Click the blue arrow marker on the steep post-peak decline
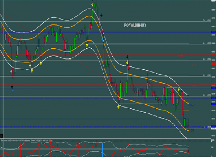Image resolution: width=216 pixels, height=157 pixels. point(102,39)
